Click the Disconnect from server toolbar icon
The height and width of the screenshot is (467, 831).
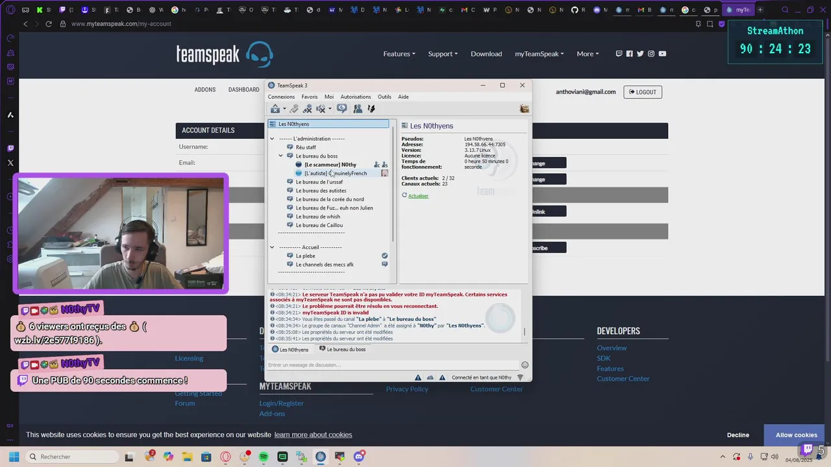click(x=294, y=109)
